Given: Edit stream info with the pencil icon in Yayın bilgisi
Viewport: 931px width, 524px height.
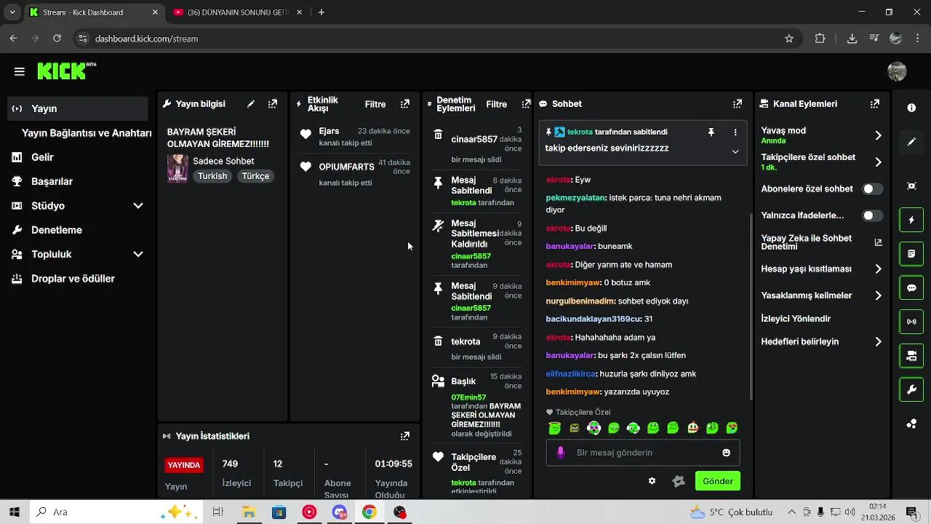Looking at the screenshot, I should pyautogui.click(x=251, y=104).
